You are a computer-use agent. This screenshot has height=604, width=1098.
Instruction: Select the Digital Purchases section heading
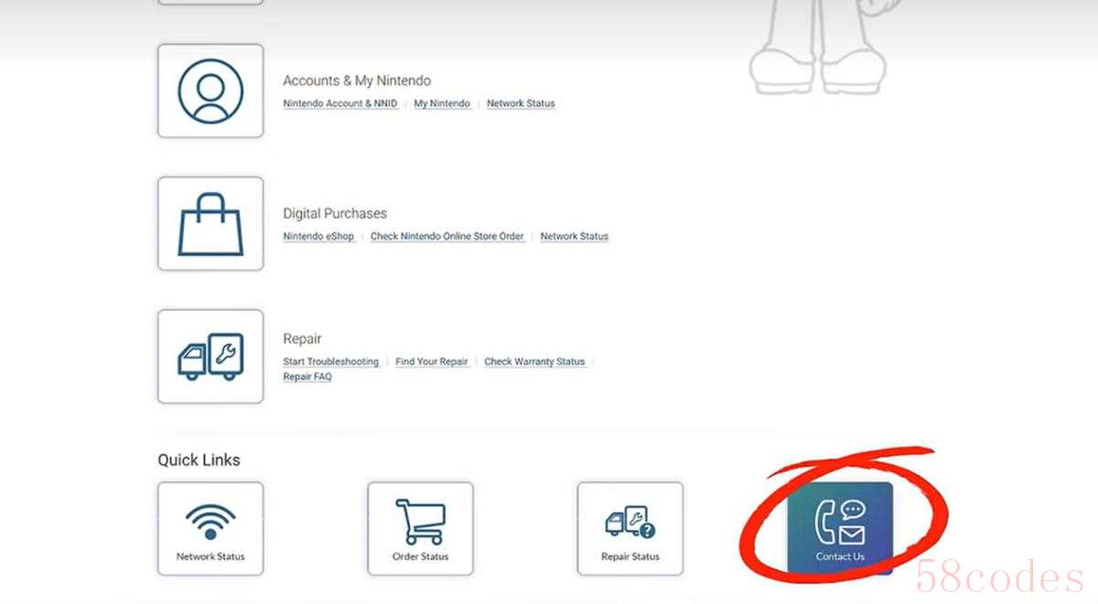(x=335, y=214)
